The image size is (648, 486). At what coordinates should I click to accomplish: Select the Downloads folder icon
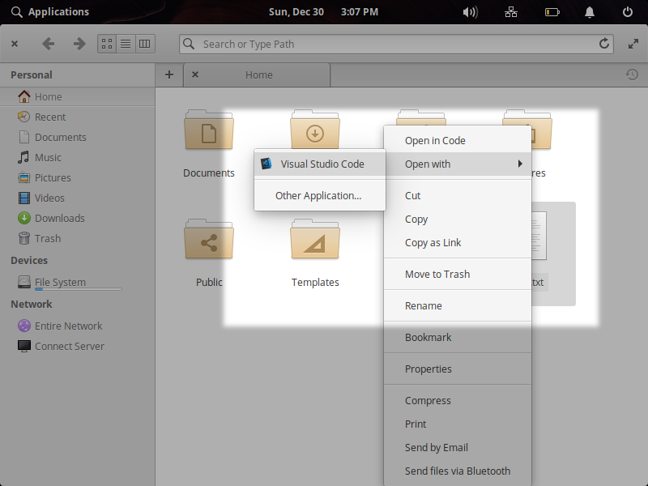[315, 129]
